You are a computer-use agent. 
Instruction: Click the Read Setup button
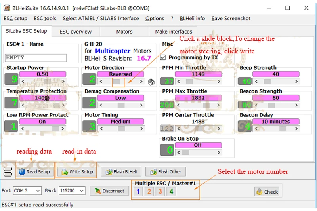click(35, 172)
